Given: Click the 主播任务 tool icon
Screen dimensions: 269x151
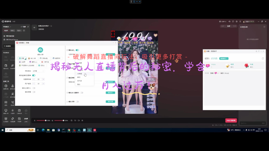Looking at the screenshot, I should (x=19, y=111).
